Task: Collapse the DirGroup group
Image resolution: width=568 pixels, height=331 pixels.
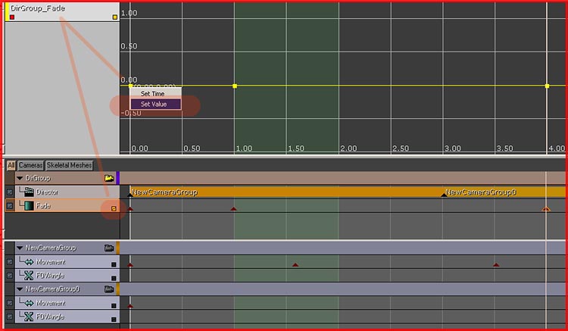Action: pyautogui.click(x=19, y=179)
